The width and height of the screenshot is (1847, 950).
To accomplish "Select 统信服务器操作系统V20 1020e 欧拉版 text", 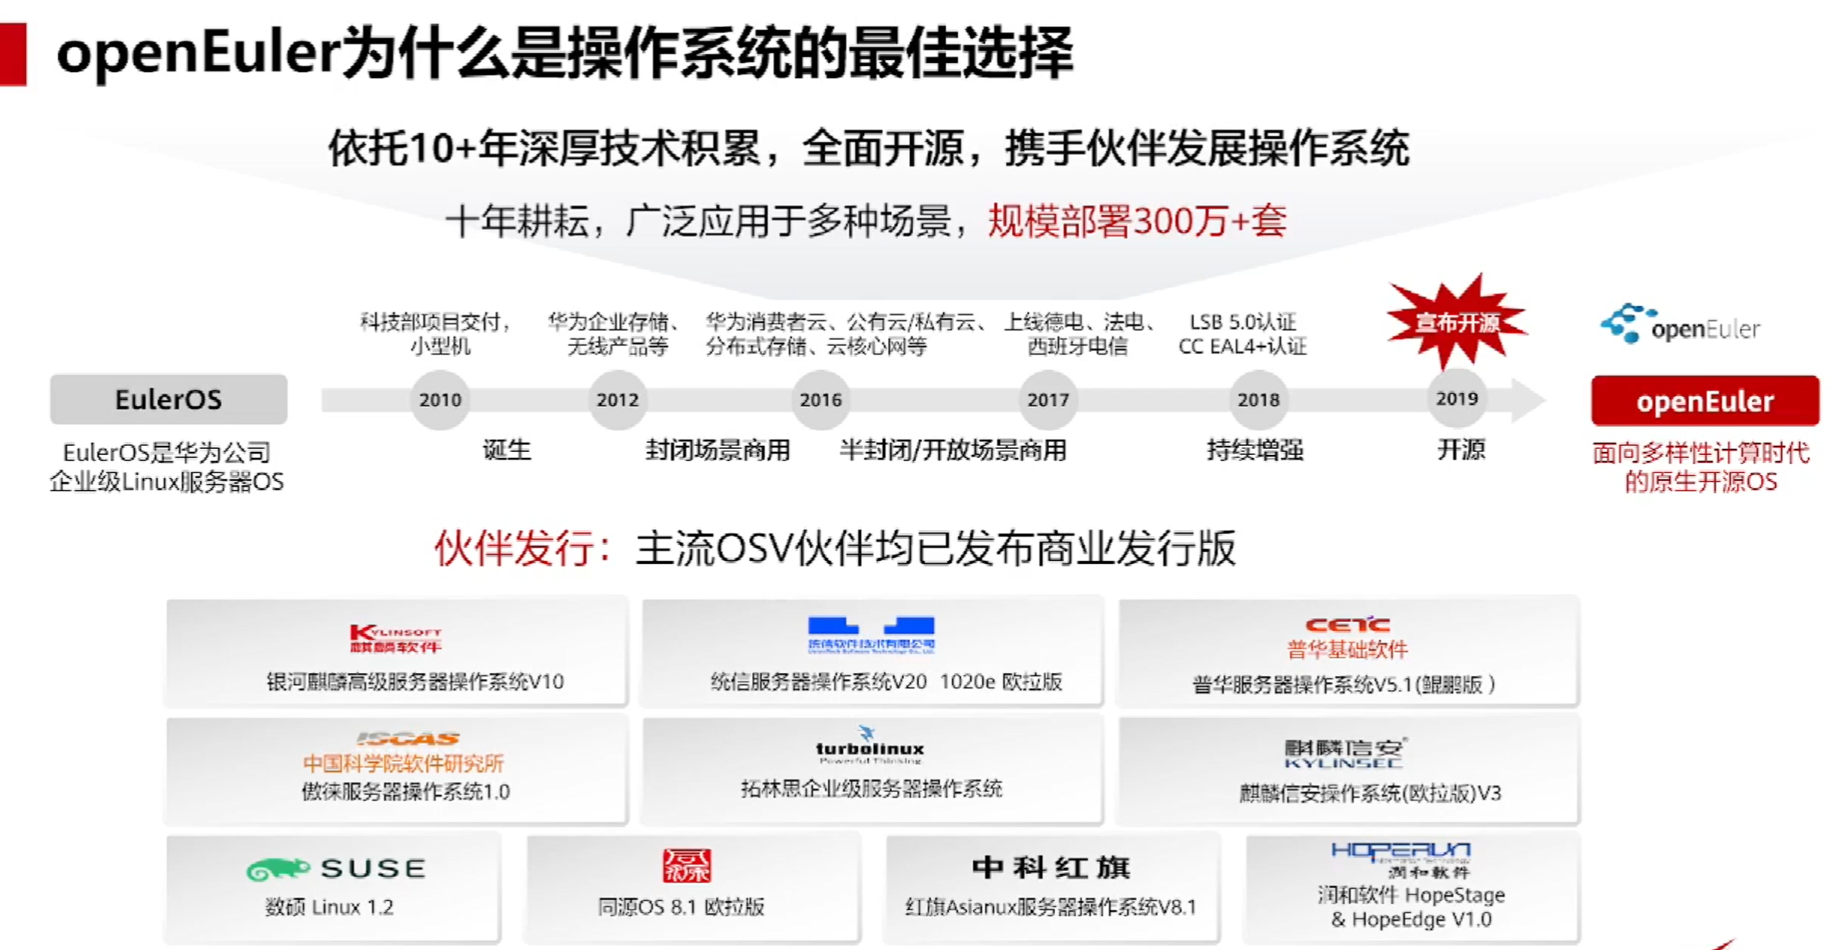I will tap(886, 681).
